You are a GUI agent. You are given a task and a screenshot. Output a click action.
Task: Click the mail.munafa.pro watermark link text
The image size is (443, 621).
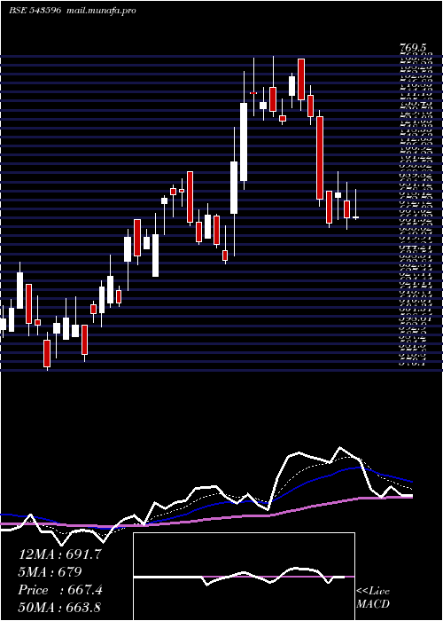(100, 11)
